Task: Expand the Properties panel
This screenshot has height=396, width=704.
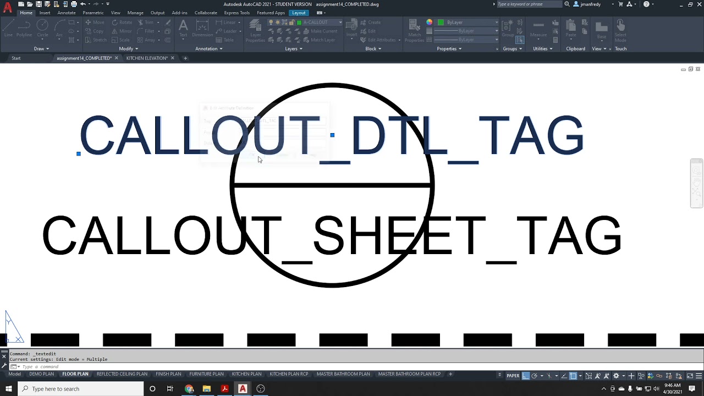Action: coord(449,48)
